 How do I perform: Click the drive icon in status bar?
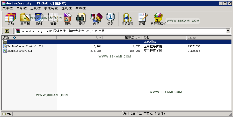click(4, 114)
